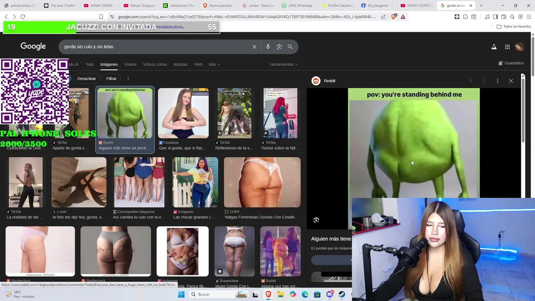The height and width of the screenshot is (301, 535).
Task: Share this page from address bar
Action: click(383, 17)
